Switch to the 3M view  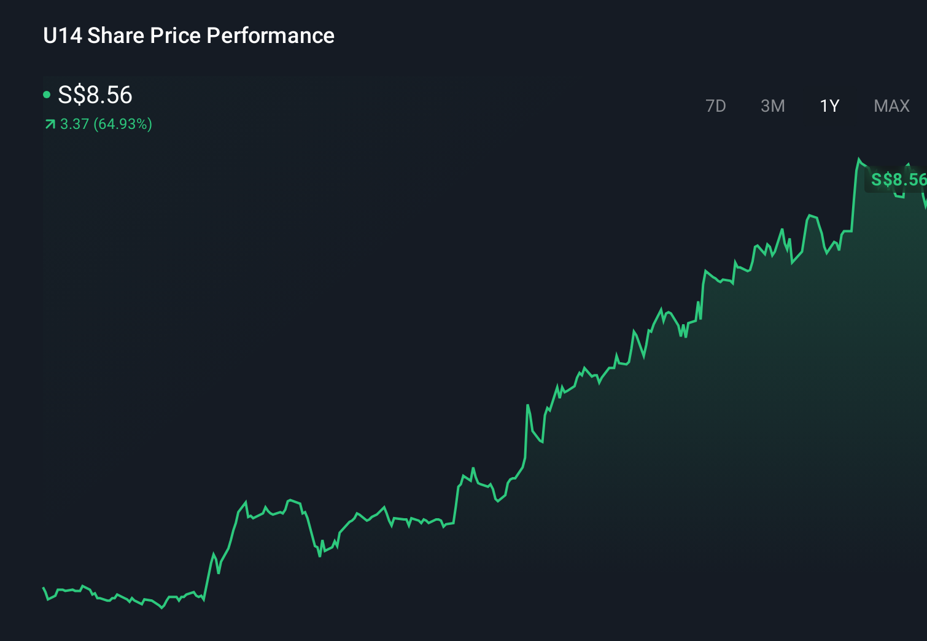772,106
